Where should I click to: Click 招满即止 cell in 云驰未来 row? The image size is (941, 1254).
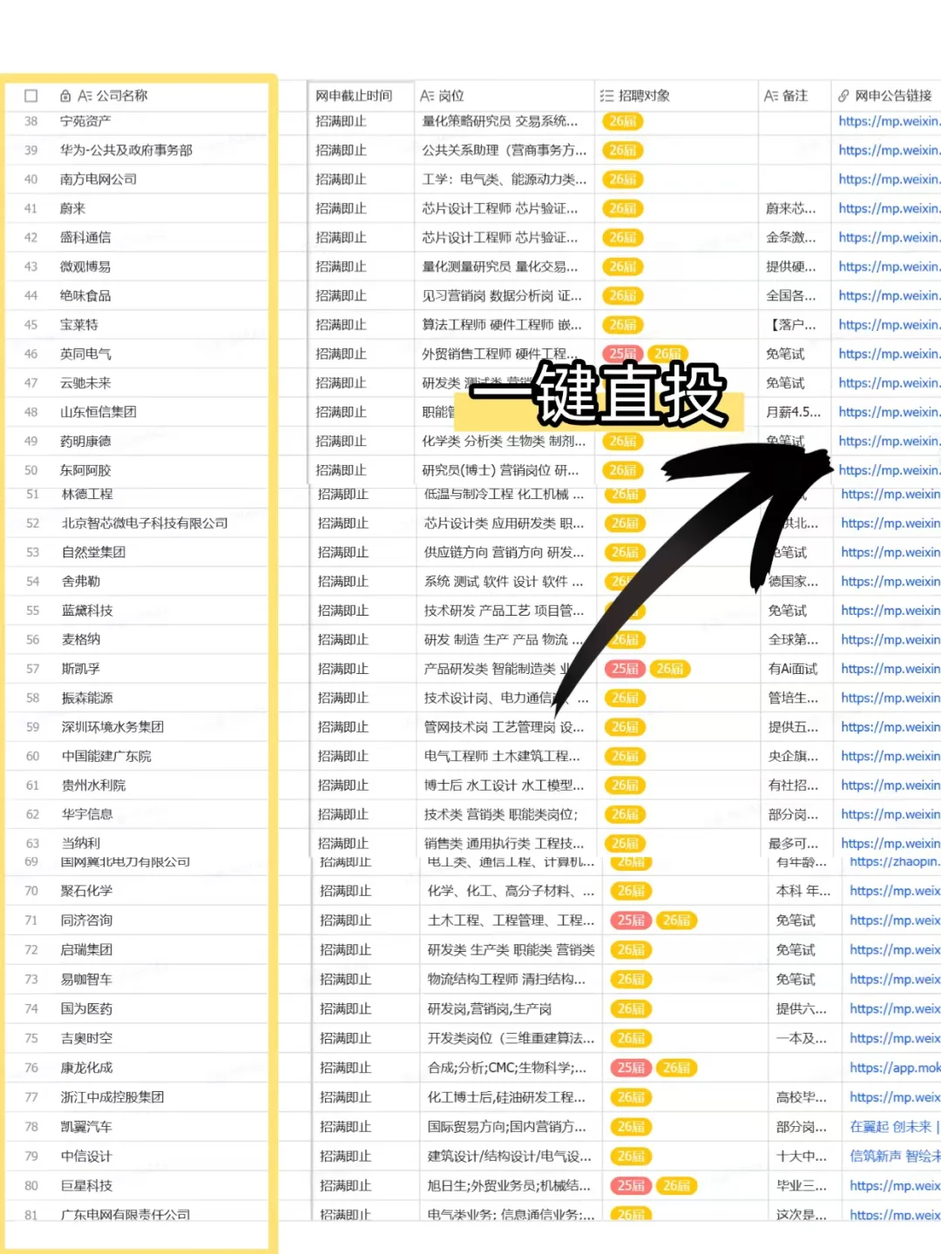(x=342, y=382)
